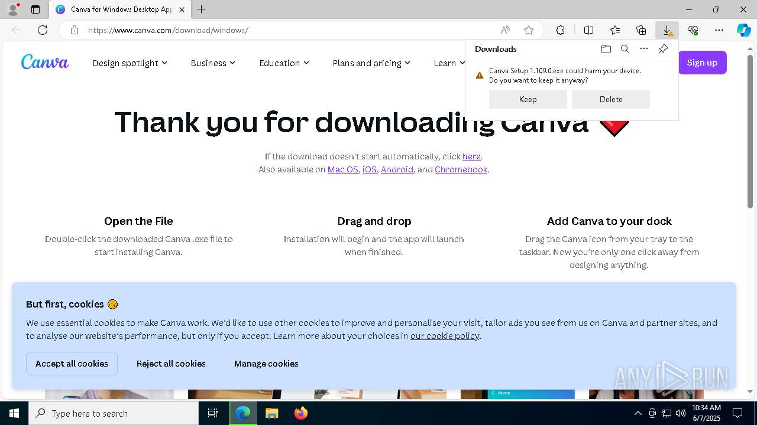Start Read aloud from address bar
Image resolution: width=757 pixels, height=425 pixels.
(x=505, y=30)
